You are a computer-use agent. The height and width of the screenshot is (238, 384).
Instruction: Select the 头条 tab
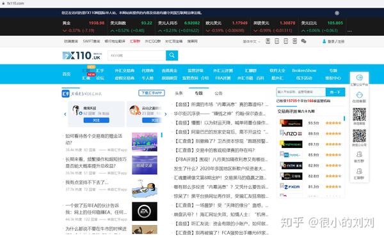179,93
